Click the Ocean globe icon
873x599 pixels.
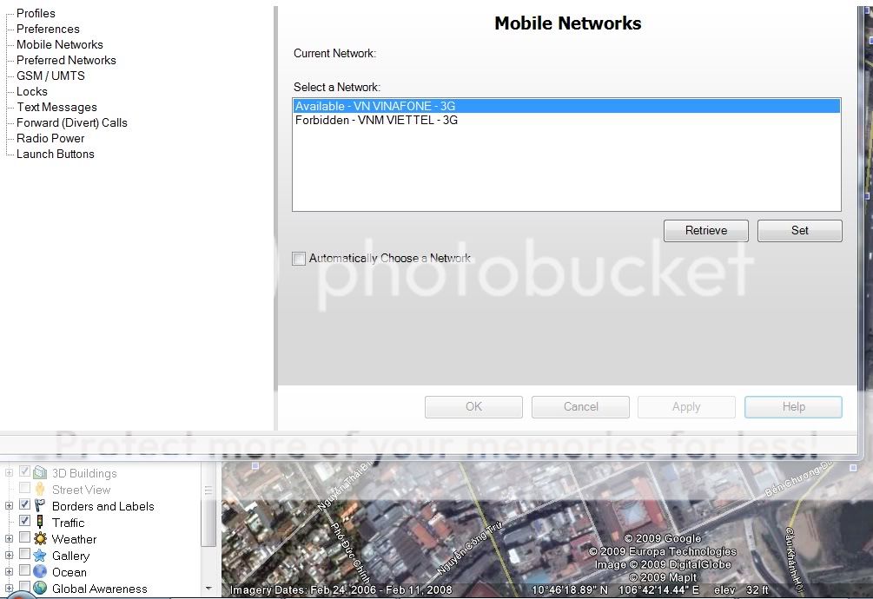coord(40,572)
